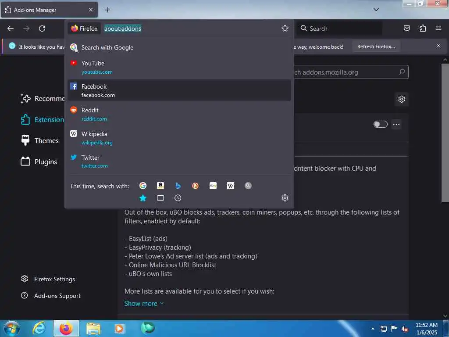Open Windows Media Player on taskbar
The width and height of the screenshot is (449, 337).
pyautogui.click(x=119, y=328)
